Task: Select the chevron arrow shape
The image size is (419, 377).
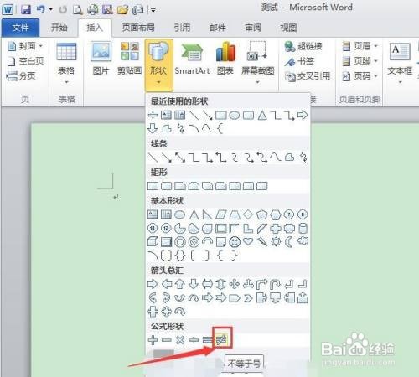Action: [x=248, y=298]
